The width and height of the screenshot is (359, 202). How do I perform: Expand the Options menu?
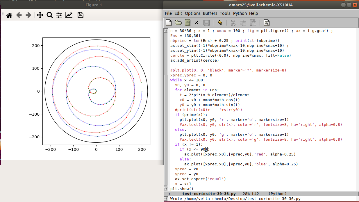[x=193, y=13]
